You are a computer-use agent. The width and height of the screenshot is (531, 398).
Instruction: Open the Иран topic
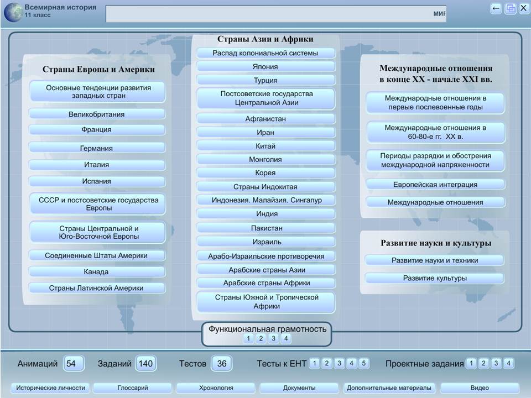[x=266, y=132]
